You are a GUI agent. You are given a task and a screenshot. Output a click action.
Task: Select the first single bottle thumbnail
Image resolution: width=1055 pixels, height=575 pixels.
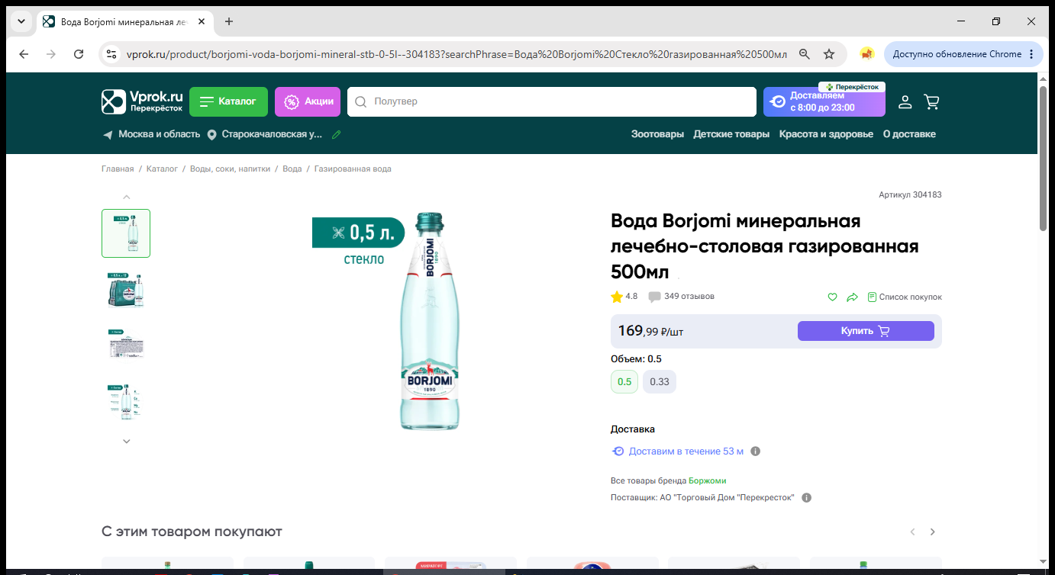pos(126,233)
